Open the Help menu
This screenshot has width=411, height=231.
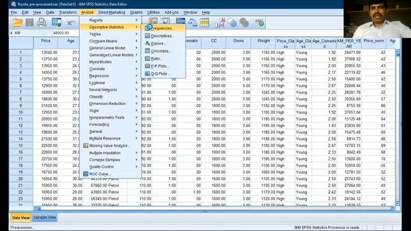click(206, 12)
